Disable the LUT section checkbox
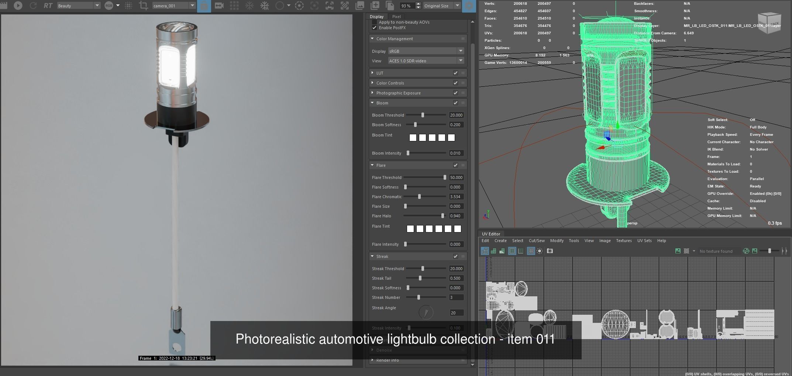Image resolution: width=792 pixels, height=376 pixels. pyautogui.click(x=455, y=73)
